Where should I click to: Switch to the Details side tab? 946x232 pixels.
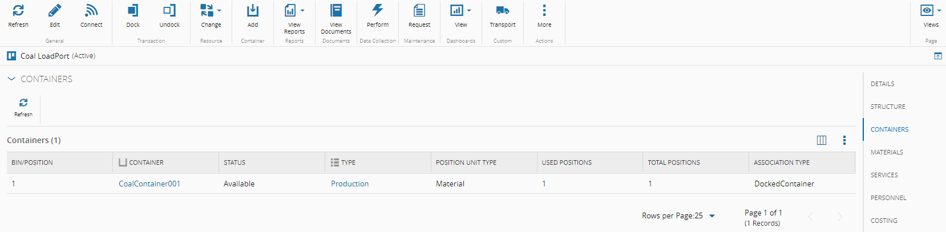pyautogui.click(x=882, y=84)
